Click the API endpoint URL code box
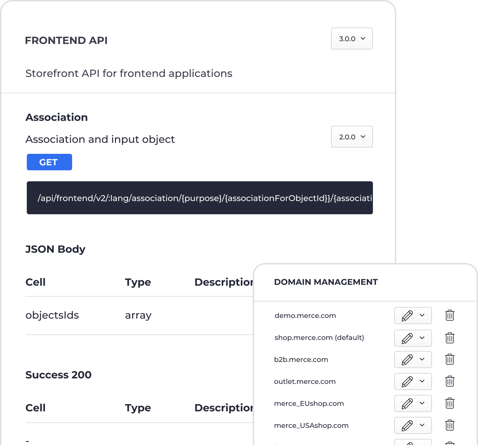Image resolution: width=478 pixels, height=445 pixels. [x=200, y=198]
